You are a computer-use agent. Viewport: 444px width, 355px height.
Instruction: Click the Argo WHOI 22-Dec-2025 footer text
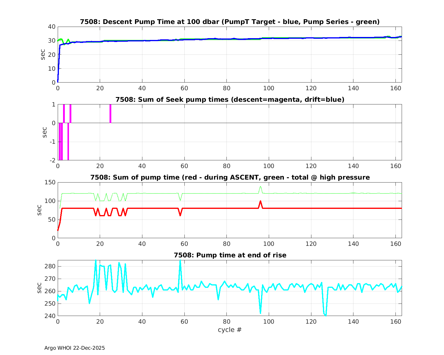(75, 348)
